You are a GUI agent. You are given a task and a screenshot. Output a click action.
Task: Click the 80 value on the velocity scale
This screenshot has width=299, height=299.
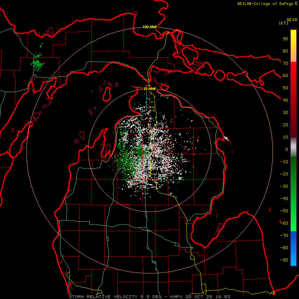click(285, 51)
